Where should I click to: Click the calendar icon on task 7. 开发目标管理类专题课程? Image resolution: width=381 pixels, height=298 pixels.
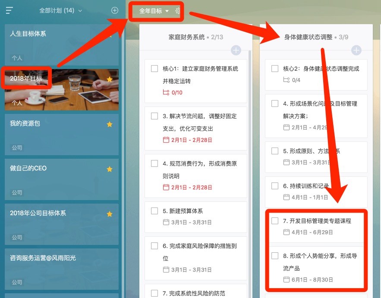287,232
